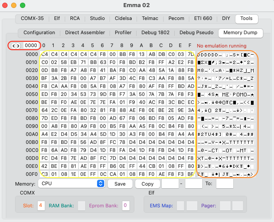Click the row address label 0080
The width and height of the screenshot is (274, 222).
tap(31, 118)
